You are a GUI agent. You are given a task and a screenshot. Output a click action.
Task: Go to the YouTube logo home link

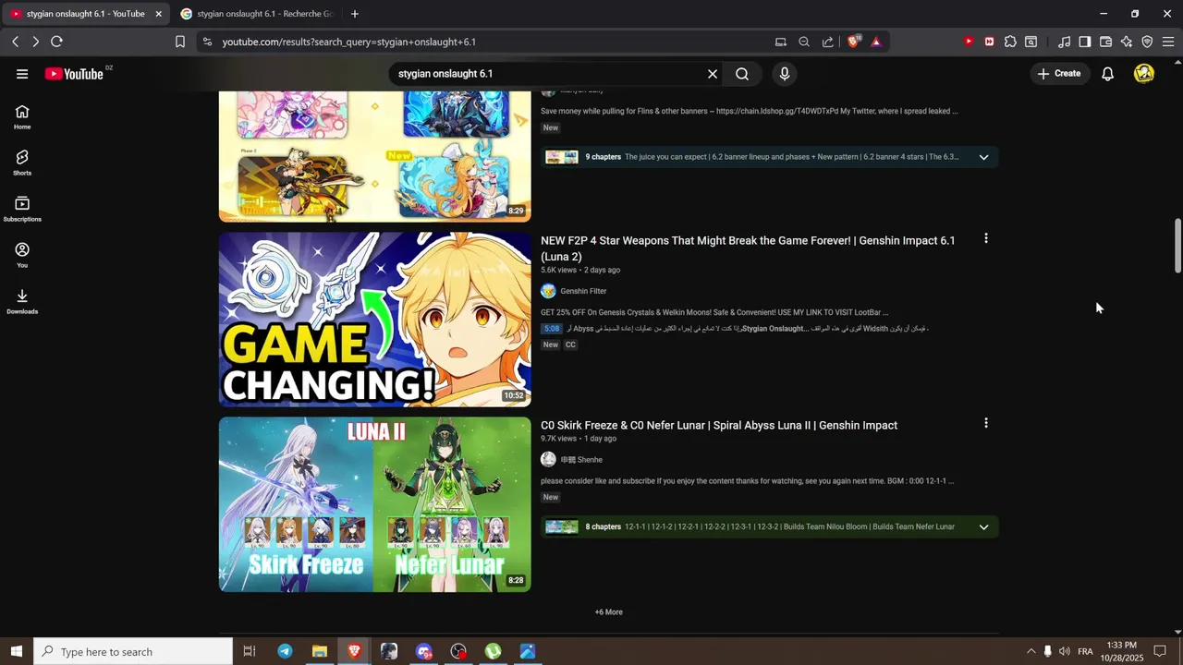pyautogui.click(x=74, y=74)
